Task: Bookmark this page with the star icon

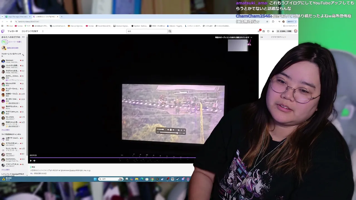Action: click(267, 21)
